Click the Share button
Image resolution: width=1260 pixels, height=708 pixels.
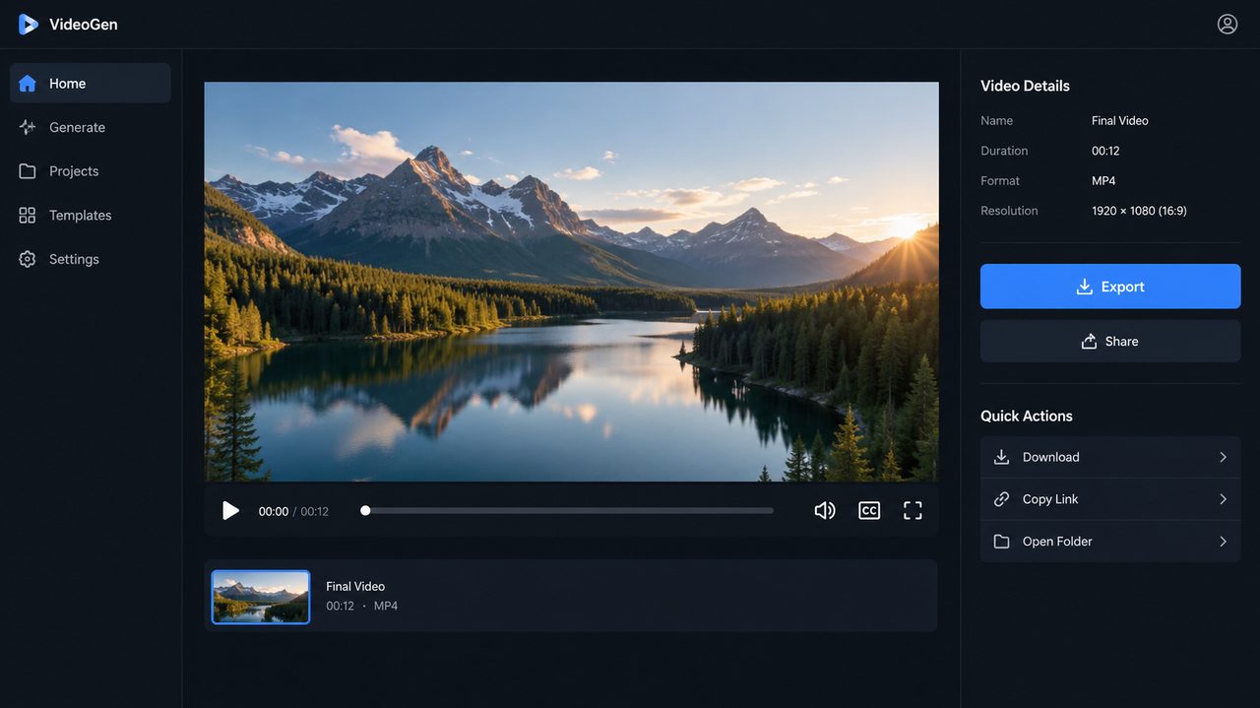(x=1110, y=341)
